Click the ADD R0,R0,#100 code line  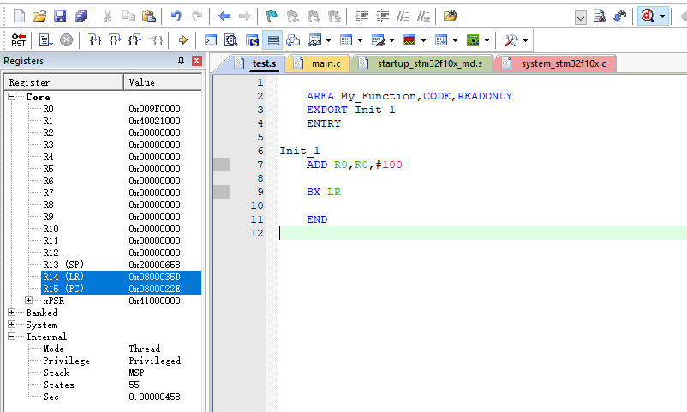coord(354,164)
